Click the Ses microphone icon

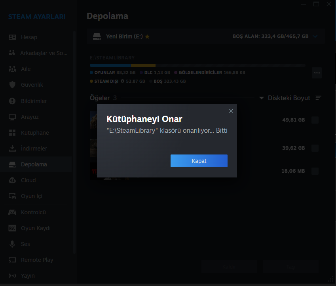pos(12,244)
